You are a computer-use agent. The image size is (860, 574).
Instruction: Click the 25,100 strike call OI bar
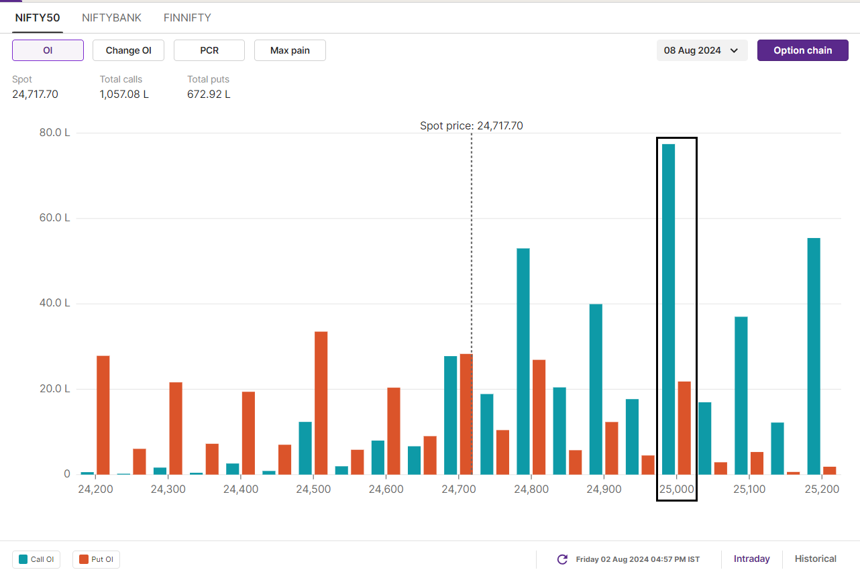pyautogui.click(x=741, y=396)
